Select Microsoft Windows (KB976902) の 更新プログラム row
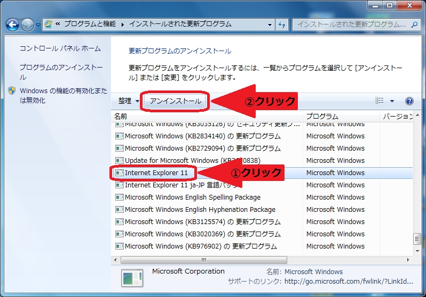426x297 pixels. coord(263,246)
